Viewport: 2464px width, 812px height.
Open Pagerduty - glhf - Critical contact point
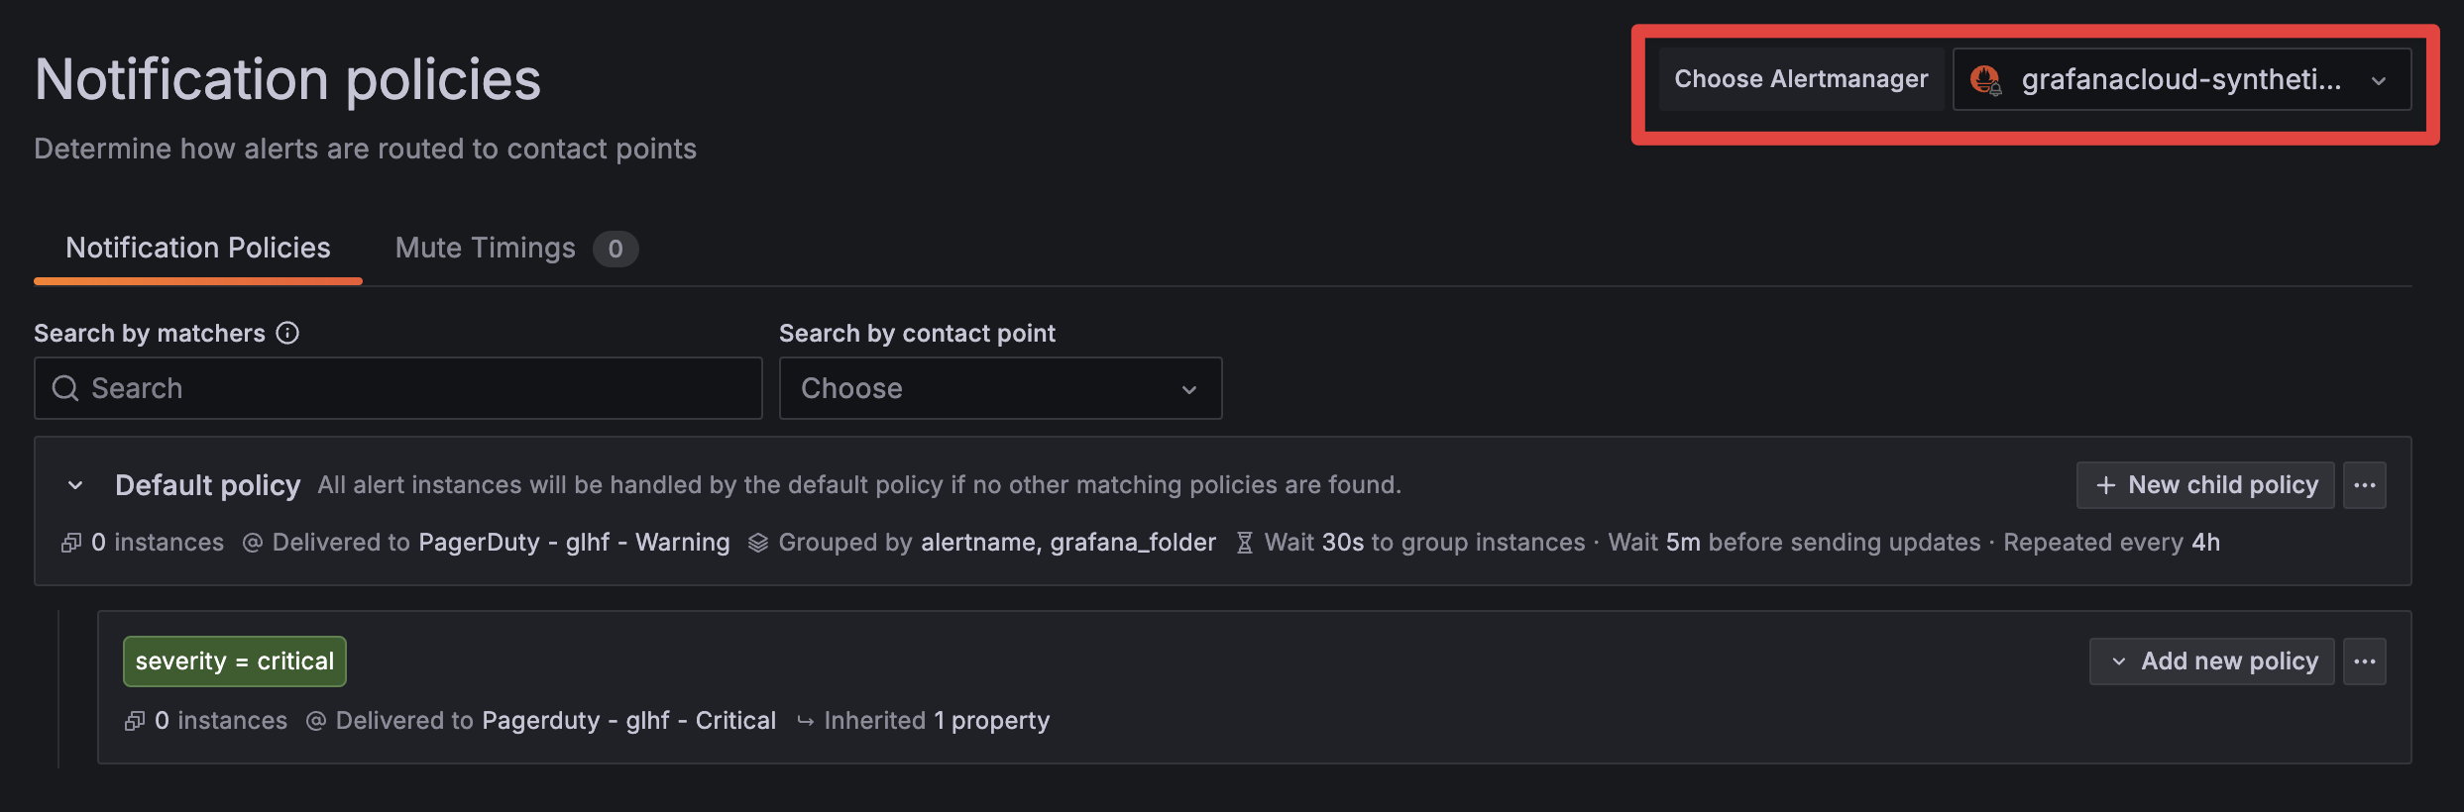click(629, 721)
